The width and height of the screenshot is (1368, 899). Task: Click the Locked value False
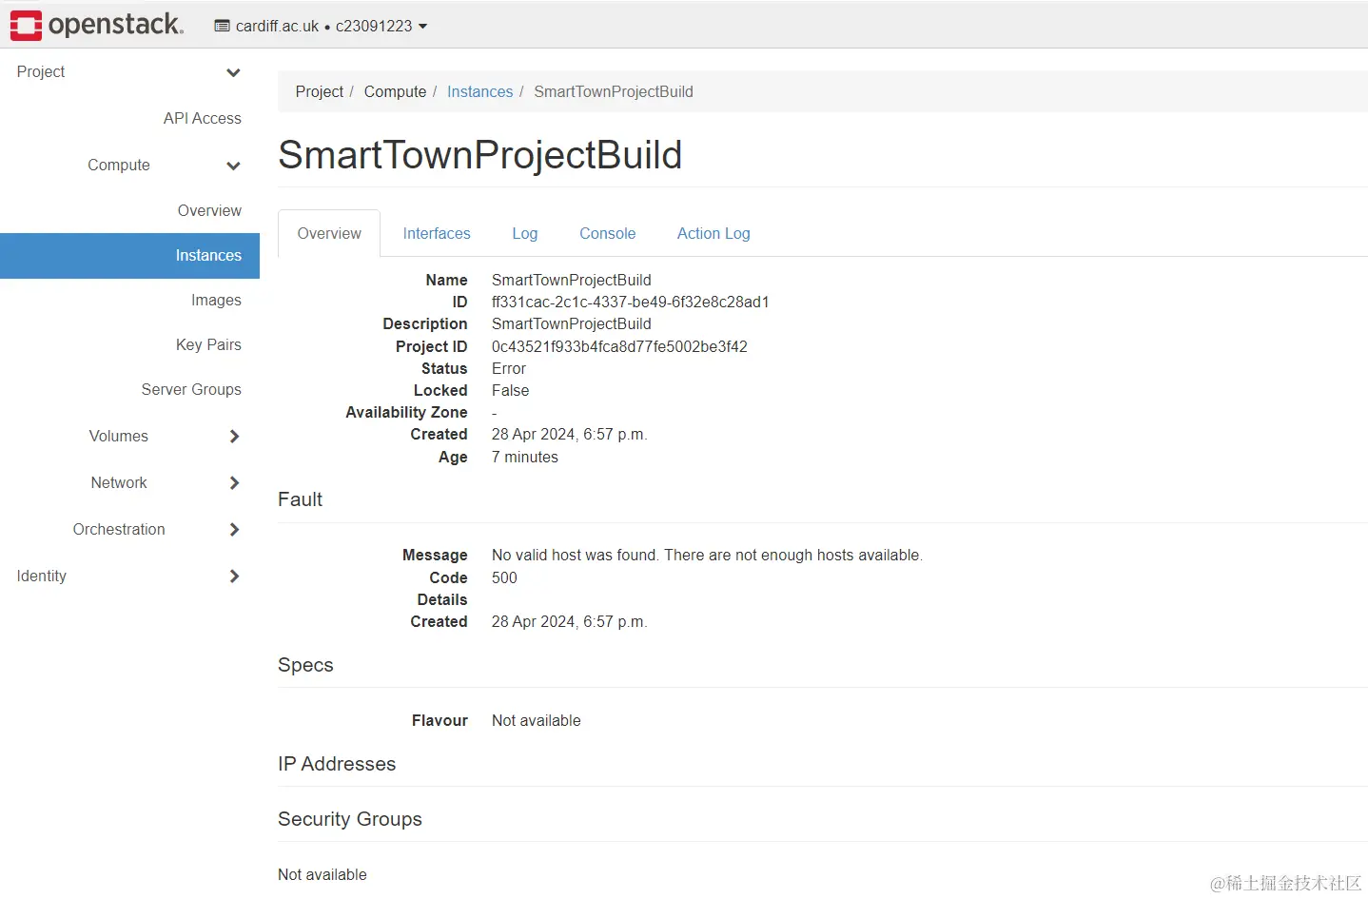click(x=510, y=390)
